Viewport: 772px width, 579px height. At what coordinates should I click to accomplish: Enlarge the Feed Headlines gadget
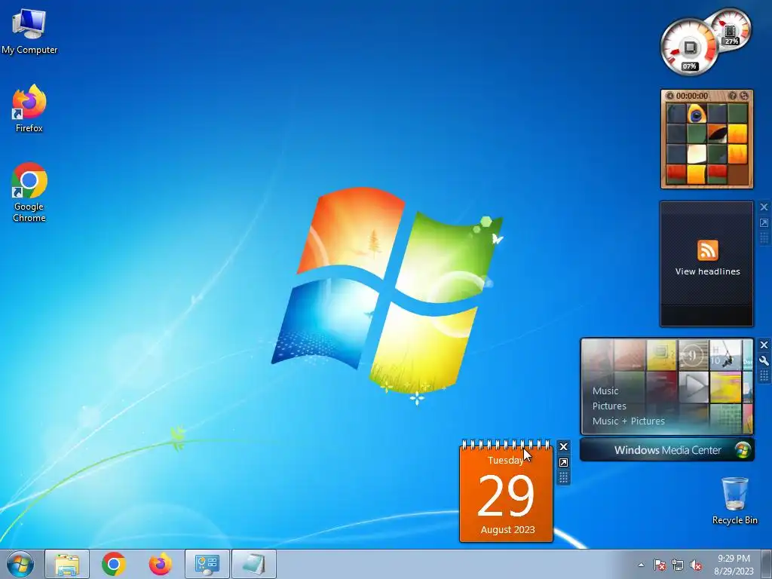point(764,223)
